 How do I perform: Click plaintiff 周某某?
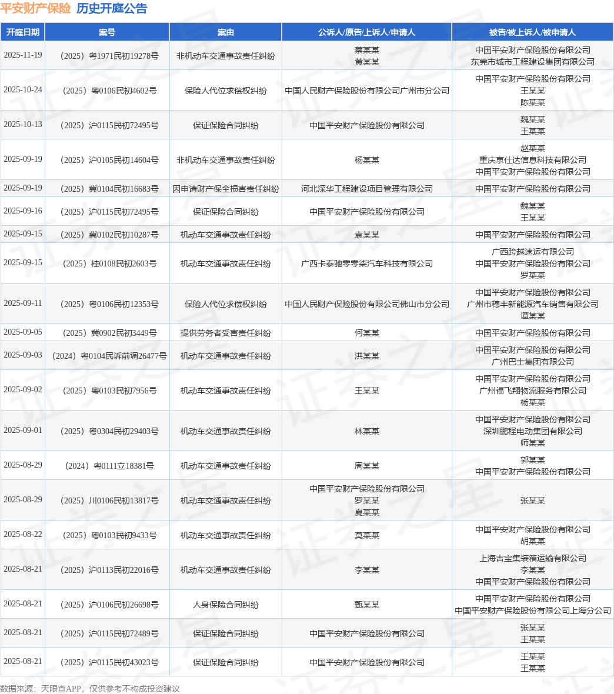click(367, 466)
